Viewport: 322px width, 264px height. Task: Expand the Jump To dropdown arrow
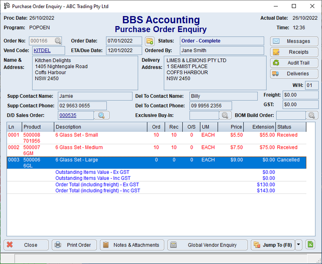pos(298,245)
